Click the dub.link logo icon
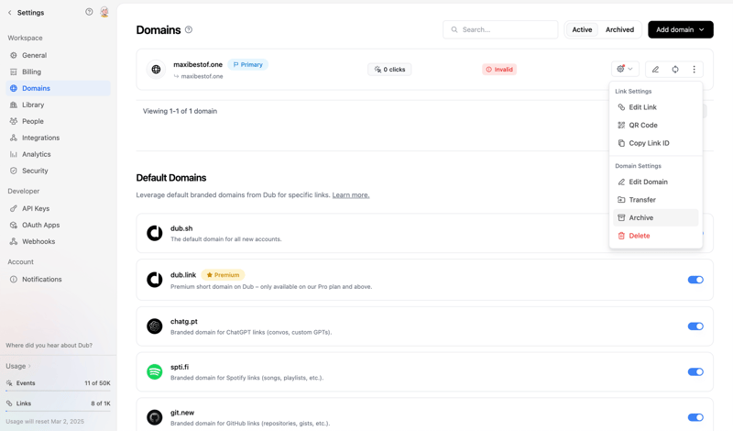 tap(155, 280)
